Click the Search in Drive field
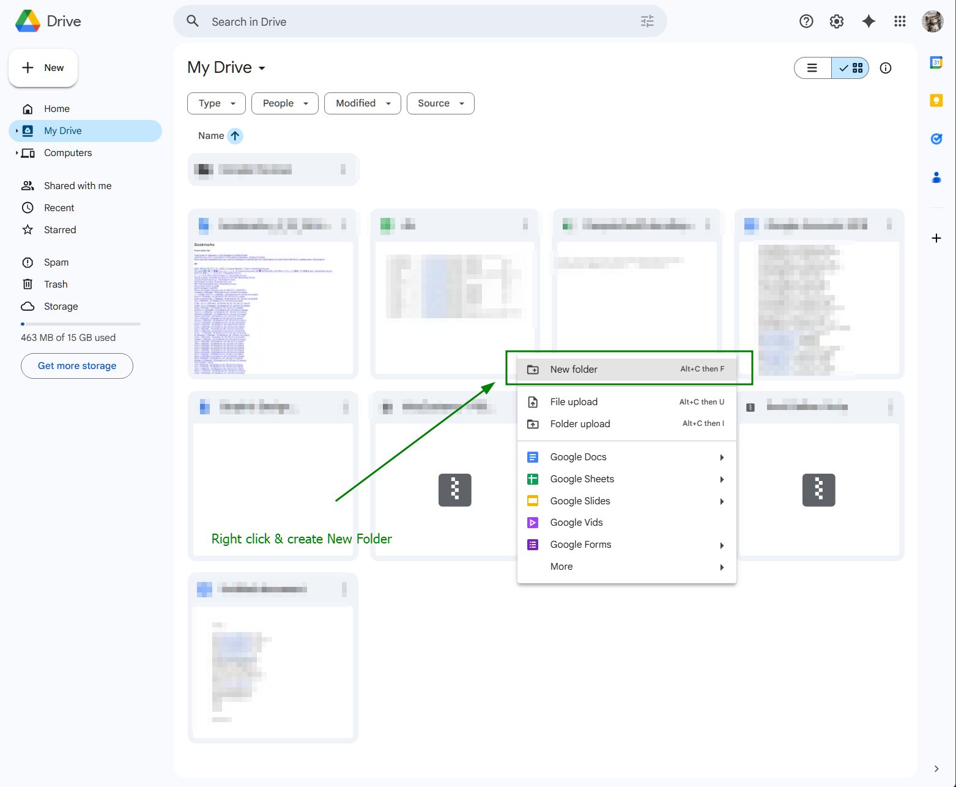This screenshot has width=956, height=787. point(420,21)
